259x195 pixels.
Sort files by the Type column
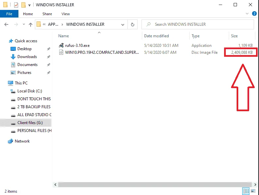point(195,36)
